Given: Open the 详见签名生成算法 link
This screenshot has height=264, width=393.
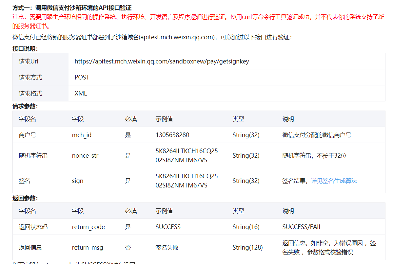Looking at the screenshot, I should click(334, 181).
